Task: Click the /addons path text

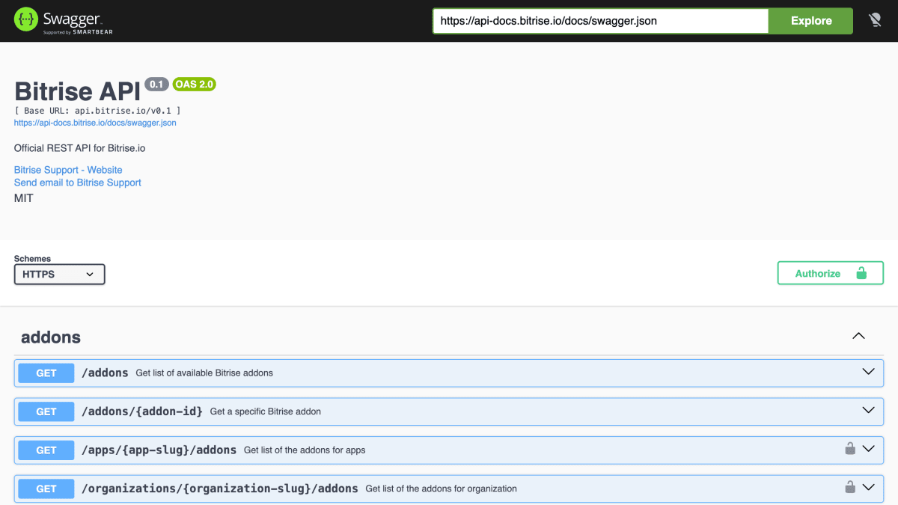Action: click(x=105, y=373)
